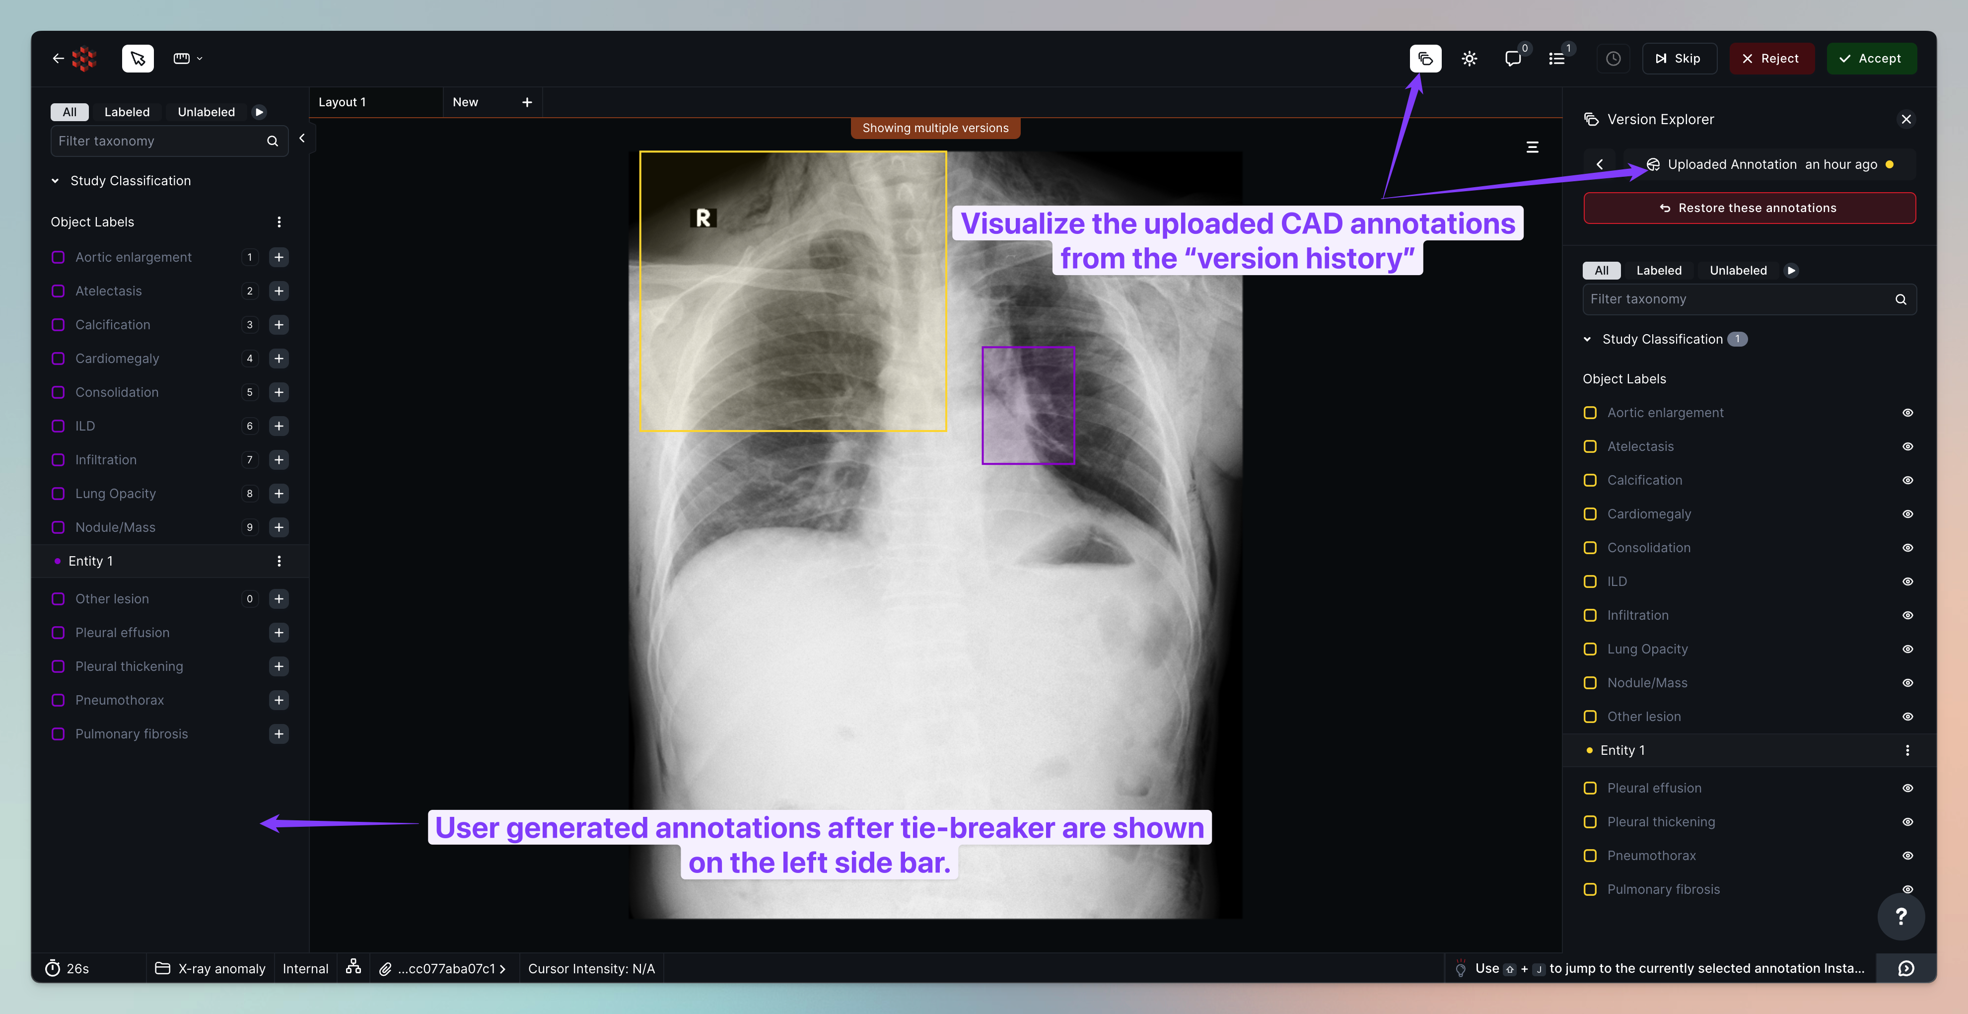Open X-ray anomaly project folder
1968x1014 pixels.
(210, 968)
